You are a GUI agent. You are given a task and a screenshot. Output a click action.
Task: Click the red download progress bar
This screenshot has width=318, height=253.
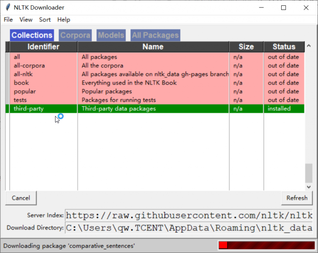click(x=267, y=245)
